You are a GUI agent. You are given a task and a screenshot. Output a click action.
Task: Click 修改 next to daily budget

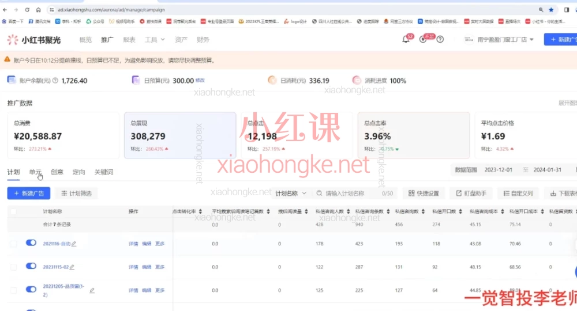point(200,81)
